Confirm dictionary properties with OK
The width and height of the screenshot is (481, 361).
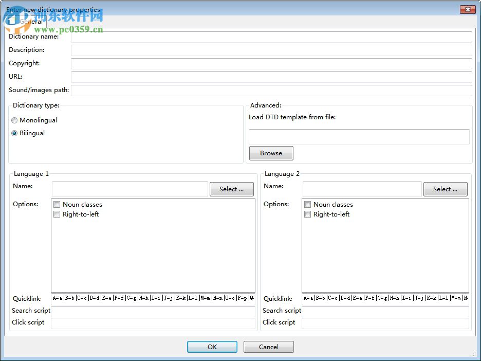212,347
